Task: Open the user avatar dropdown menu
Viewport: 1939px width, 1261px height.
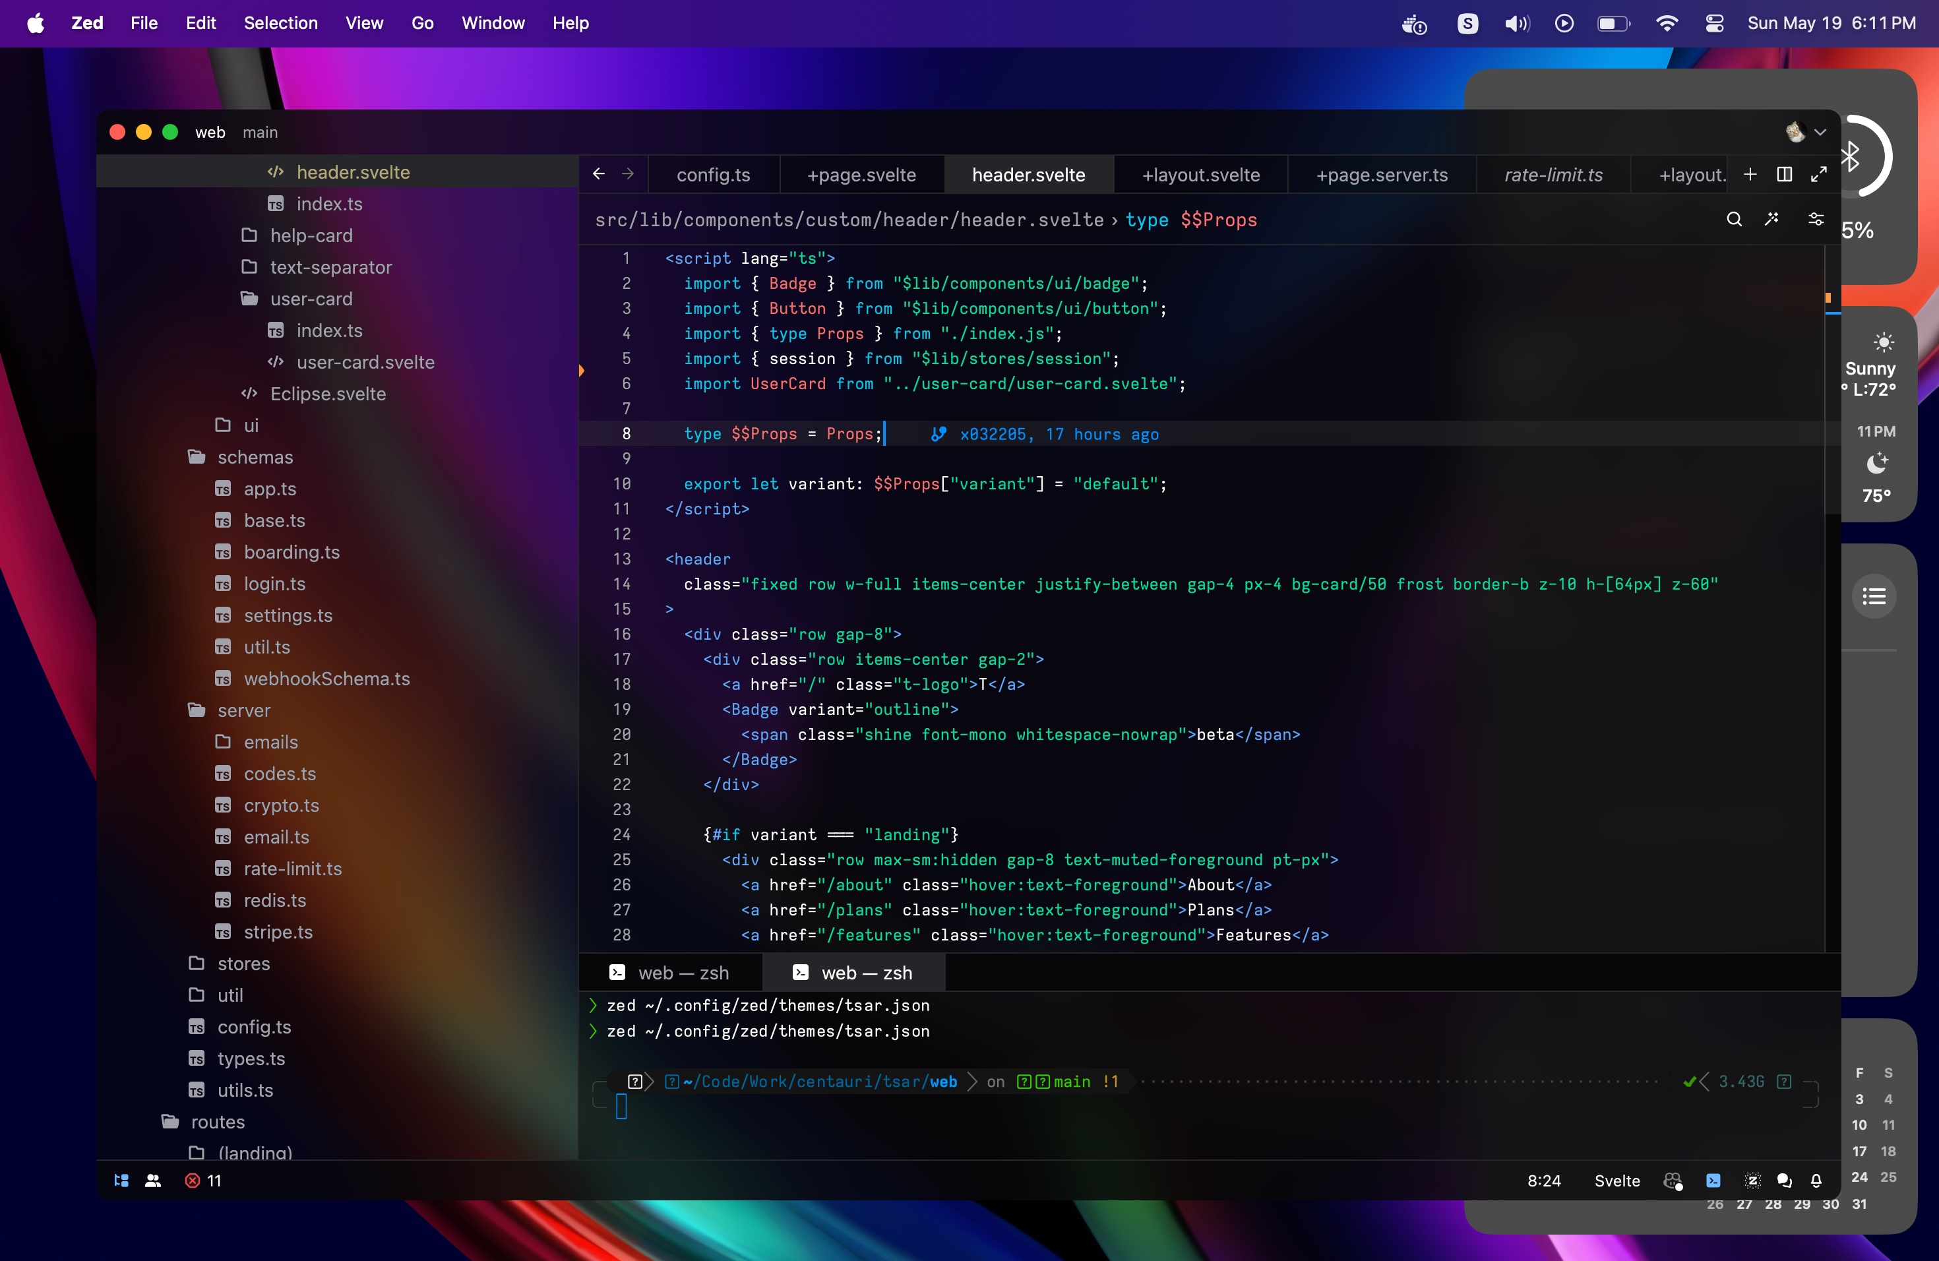Action: [x=1805, y=132]
